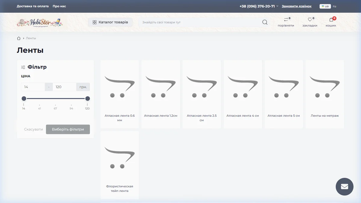Open the Атласная лента 1.2см thumbnail
361x203 pixels.
pyautogui.click(x=161, y=86)
